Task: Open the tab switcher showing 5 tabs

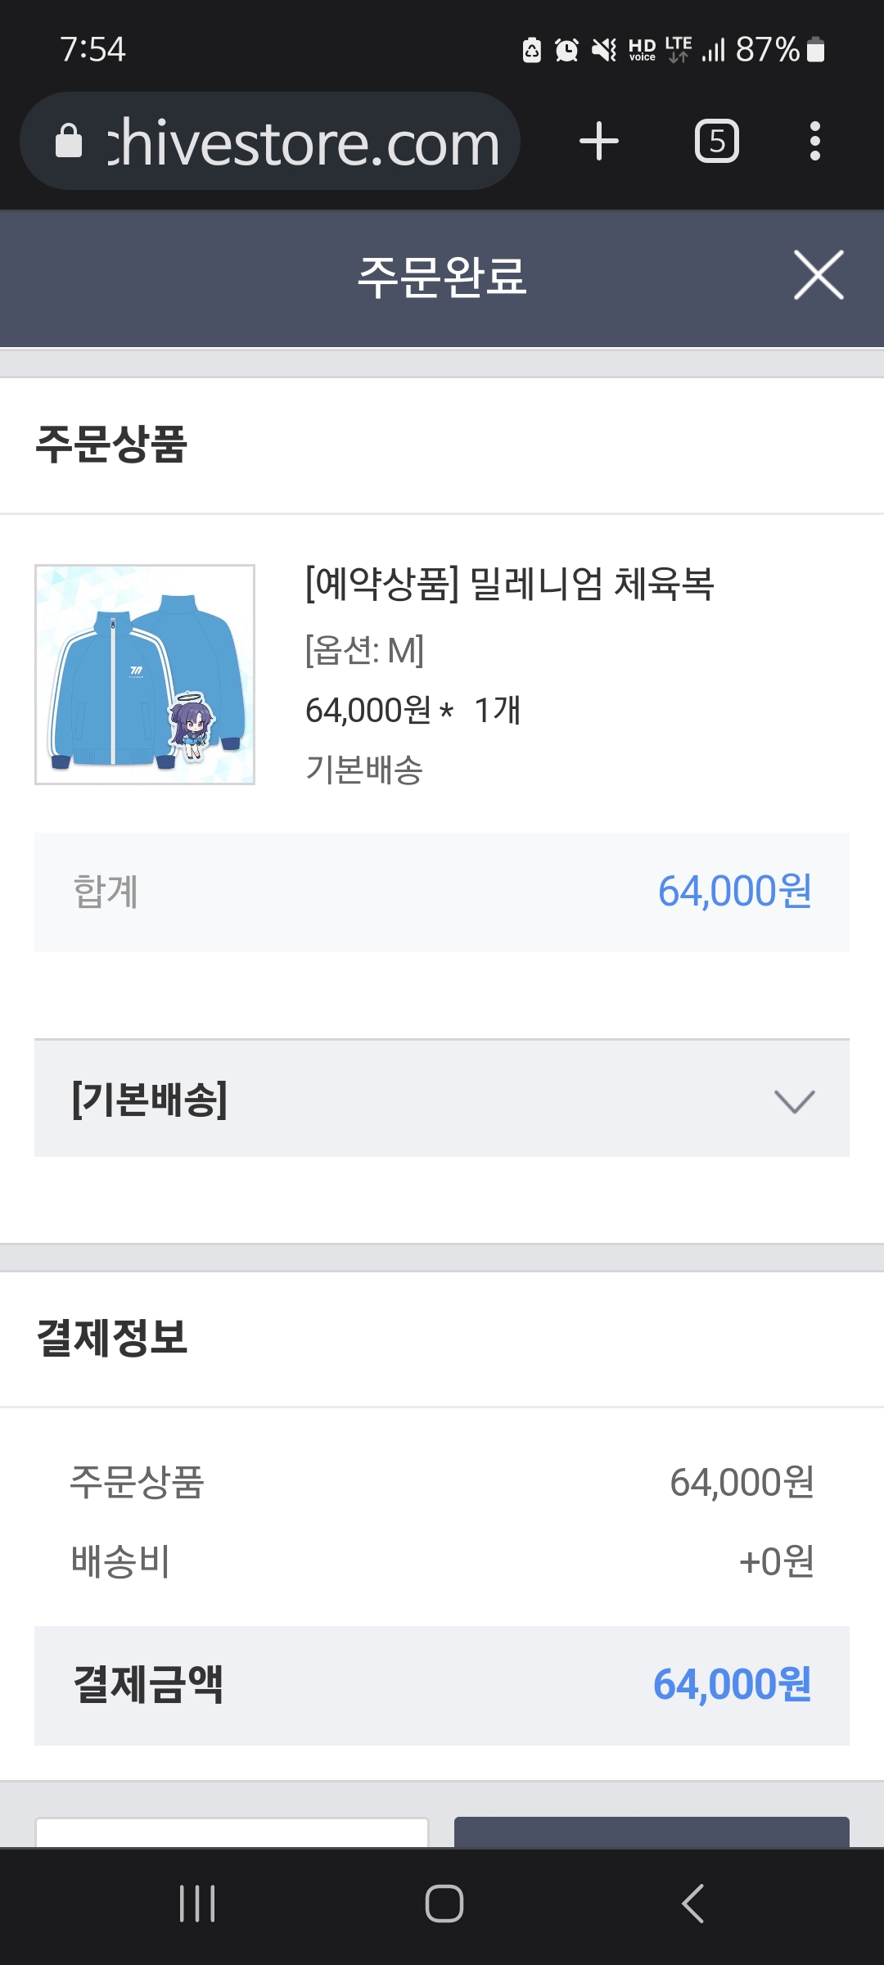Action: coord(716,141)
